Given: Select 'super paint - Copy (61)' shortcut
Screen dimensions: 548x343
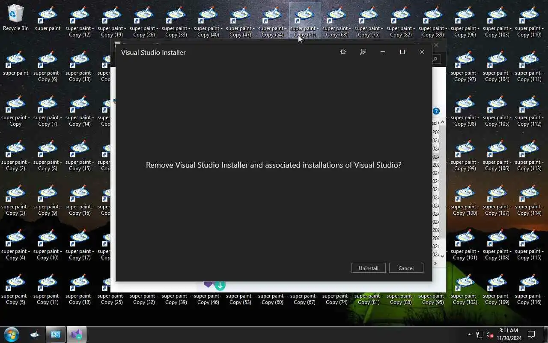Looking at the screenshot, I should [304, 21].
